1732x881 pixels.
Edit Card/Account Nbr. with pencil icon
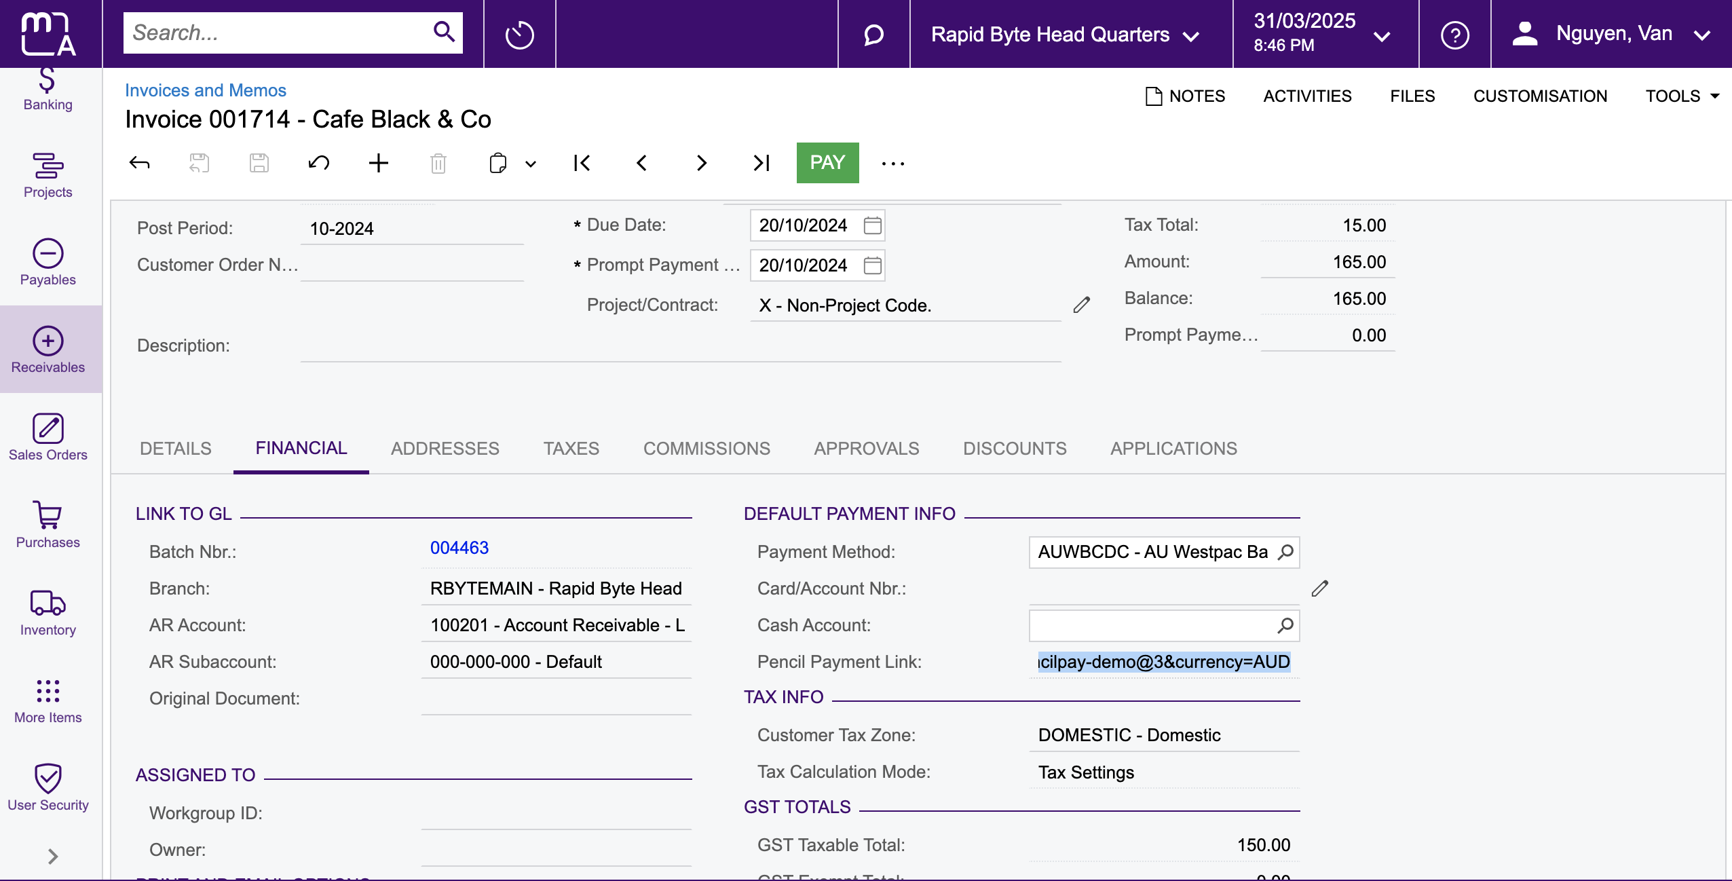1320,588
